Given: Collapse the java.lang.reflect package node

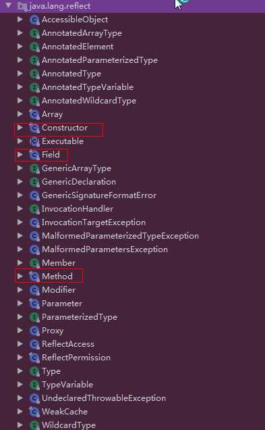Looking at the screenshot, I should pos(9,5).
